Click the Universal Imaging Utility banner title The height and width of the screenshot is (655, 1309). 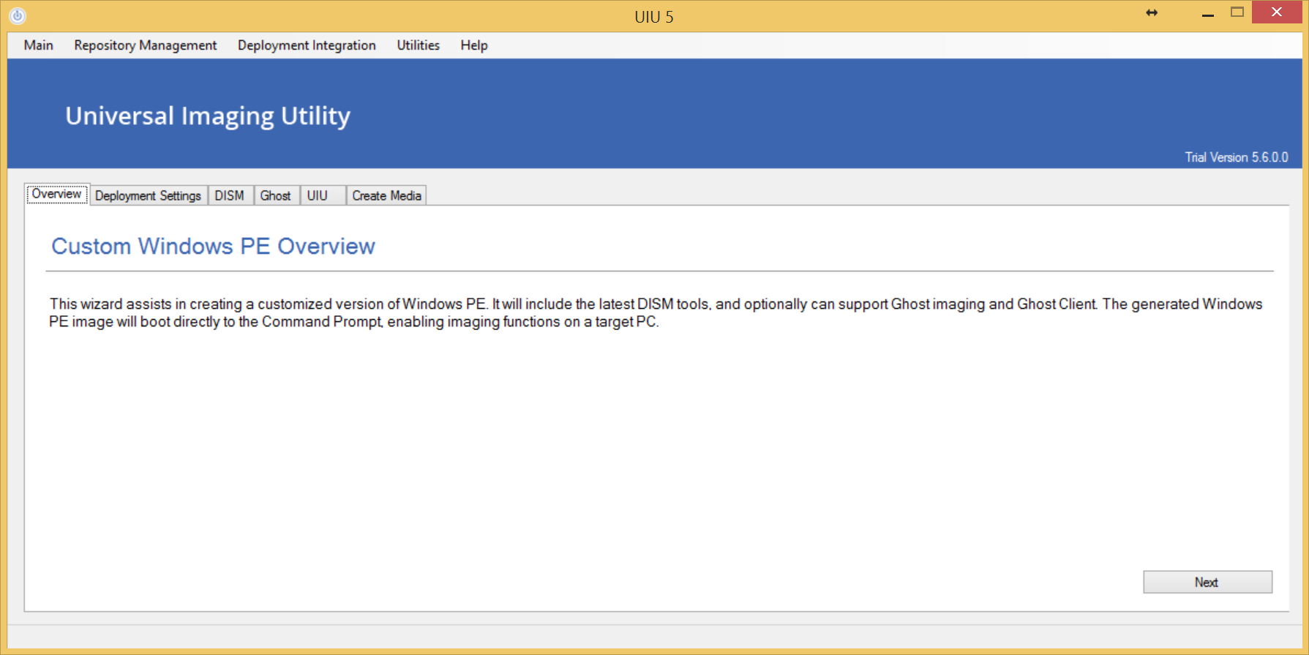click(208, 116)
